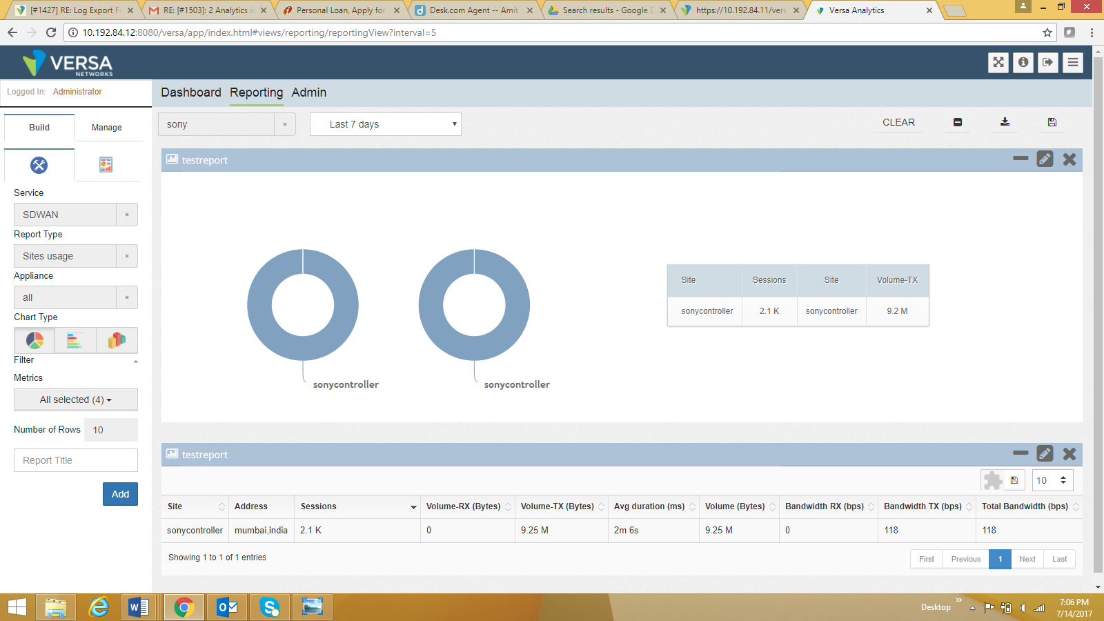
Task: Close the first testreport panel
Action: point(1069,159)
